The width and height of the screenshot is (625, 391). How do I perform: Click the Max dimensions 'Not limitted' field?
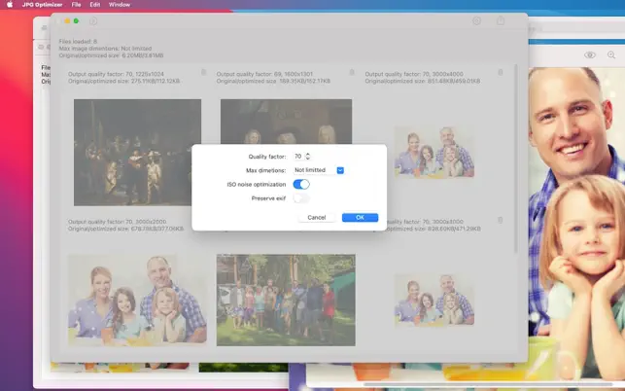tap(315, 170)
